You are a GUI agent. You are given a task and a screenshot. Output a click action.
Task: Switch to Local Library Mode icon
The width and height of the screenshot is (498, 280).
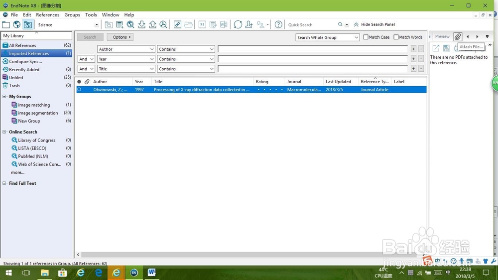(6, 24)
